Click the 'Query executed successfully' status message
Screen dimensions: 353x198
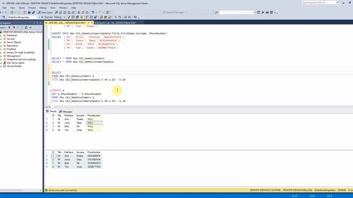62,190
